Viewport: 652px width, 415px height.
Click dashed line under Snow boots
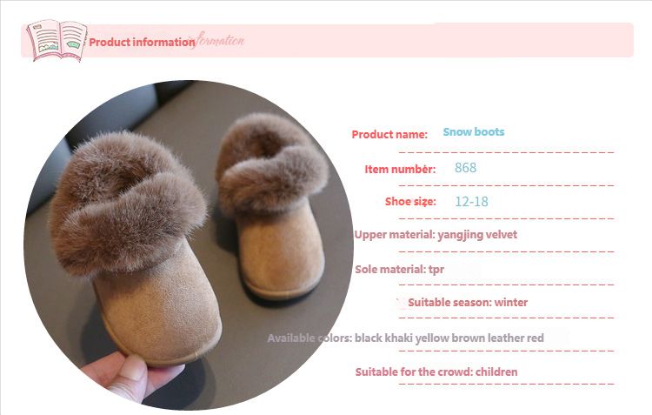pyautogui.click(x=507, y=152)
